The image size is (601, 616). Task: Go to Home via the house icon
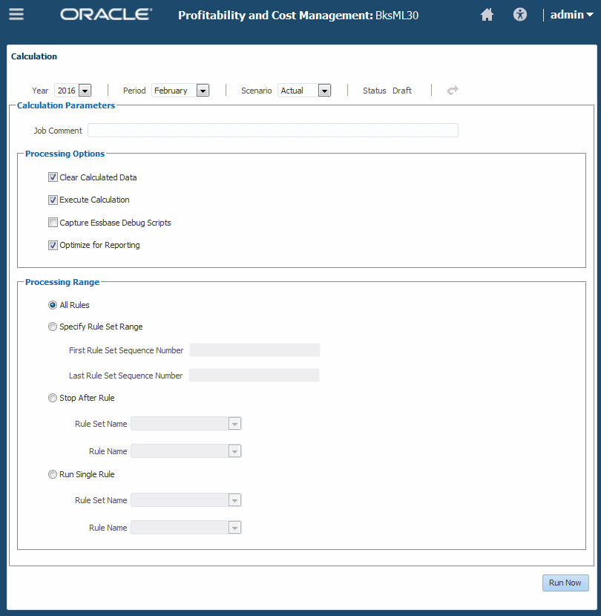(x=487, y=15)
